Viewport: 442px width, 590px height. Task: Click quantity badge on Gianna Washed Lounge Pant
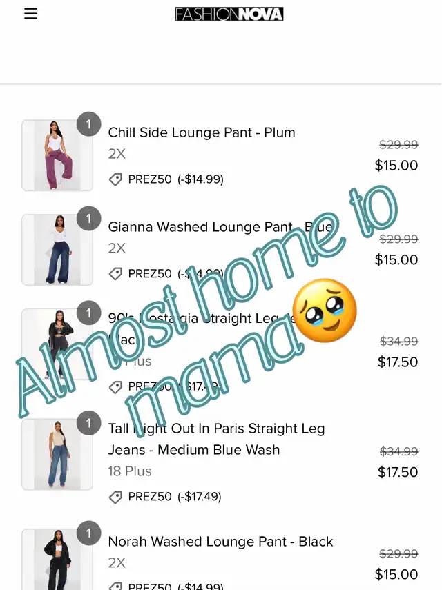89,218
